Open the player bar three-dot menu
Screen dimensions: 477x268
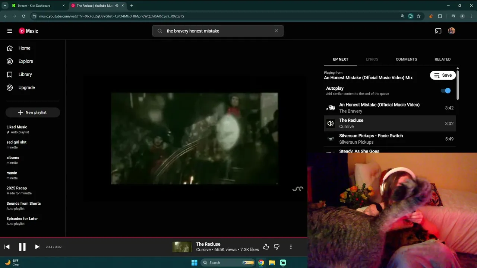point(291,247)
